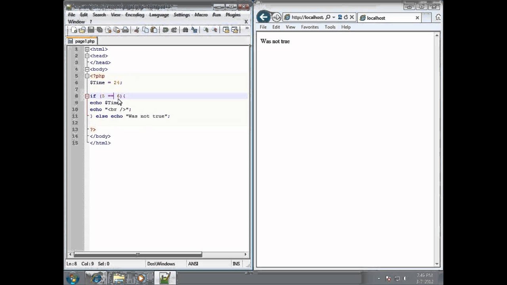
Task: Open Windows Explorer from taskbar
Action: 119,278
